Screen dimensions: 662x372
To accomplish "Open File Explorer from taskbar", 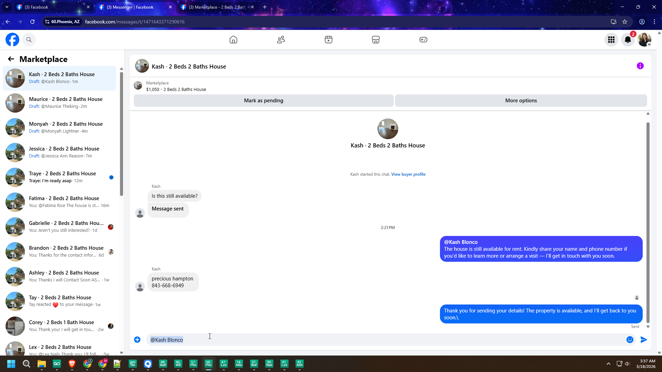I will 42,364.
